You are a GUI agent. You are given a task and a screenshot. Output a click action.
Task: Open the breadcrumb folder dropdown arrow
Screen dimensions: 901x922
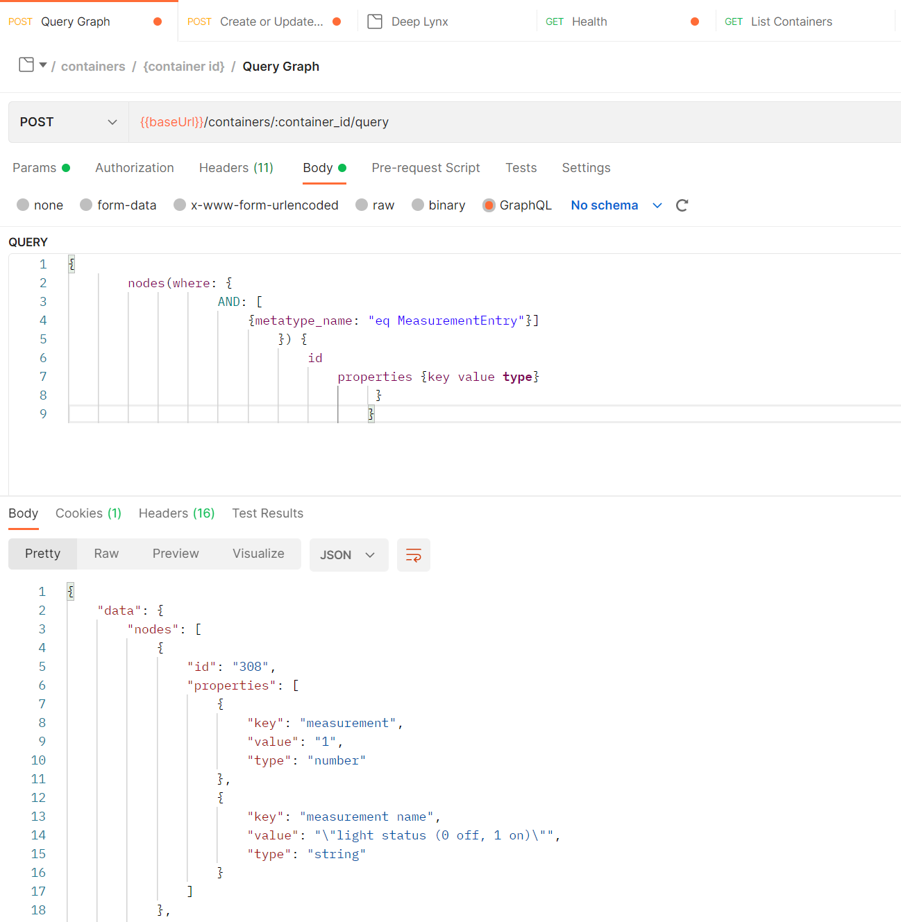tap(43, 65)
